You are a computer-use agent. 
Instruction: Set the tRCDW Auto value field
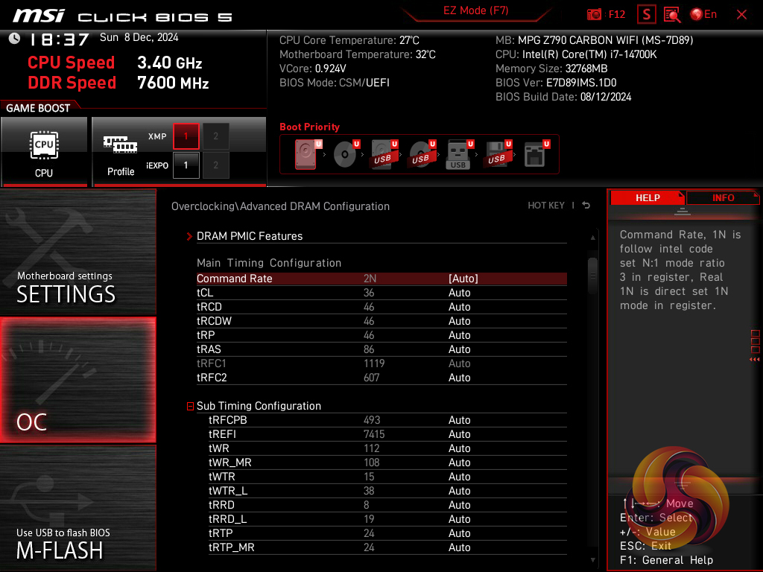459,321
